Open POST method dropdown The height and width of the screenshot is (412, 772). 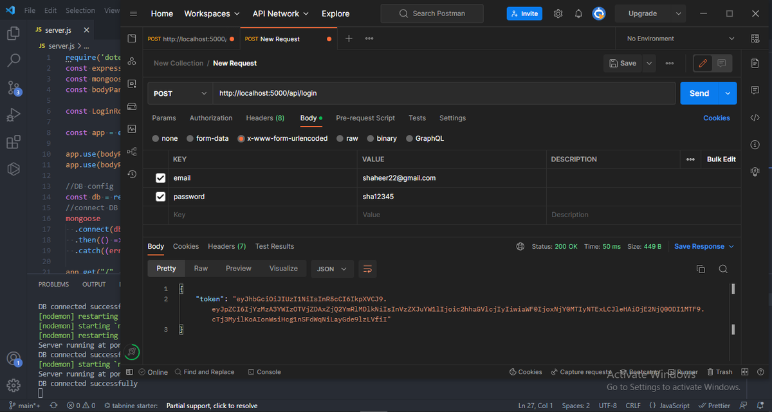(180, 93)
